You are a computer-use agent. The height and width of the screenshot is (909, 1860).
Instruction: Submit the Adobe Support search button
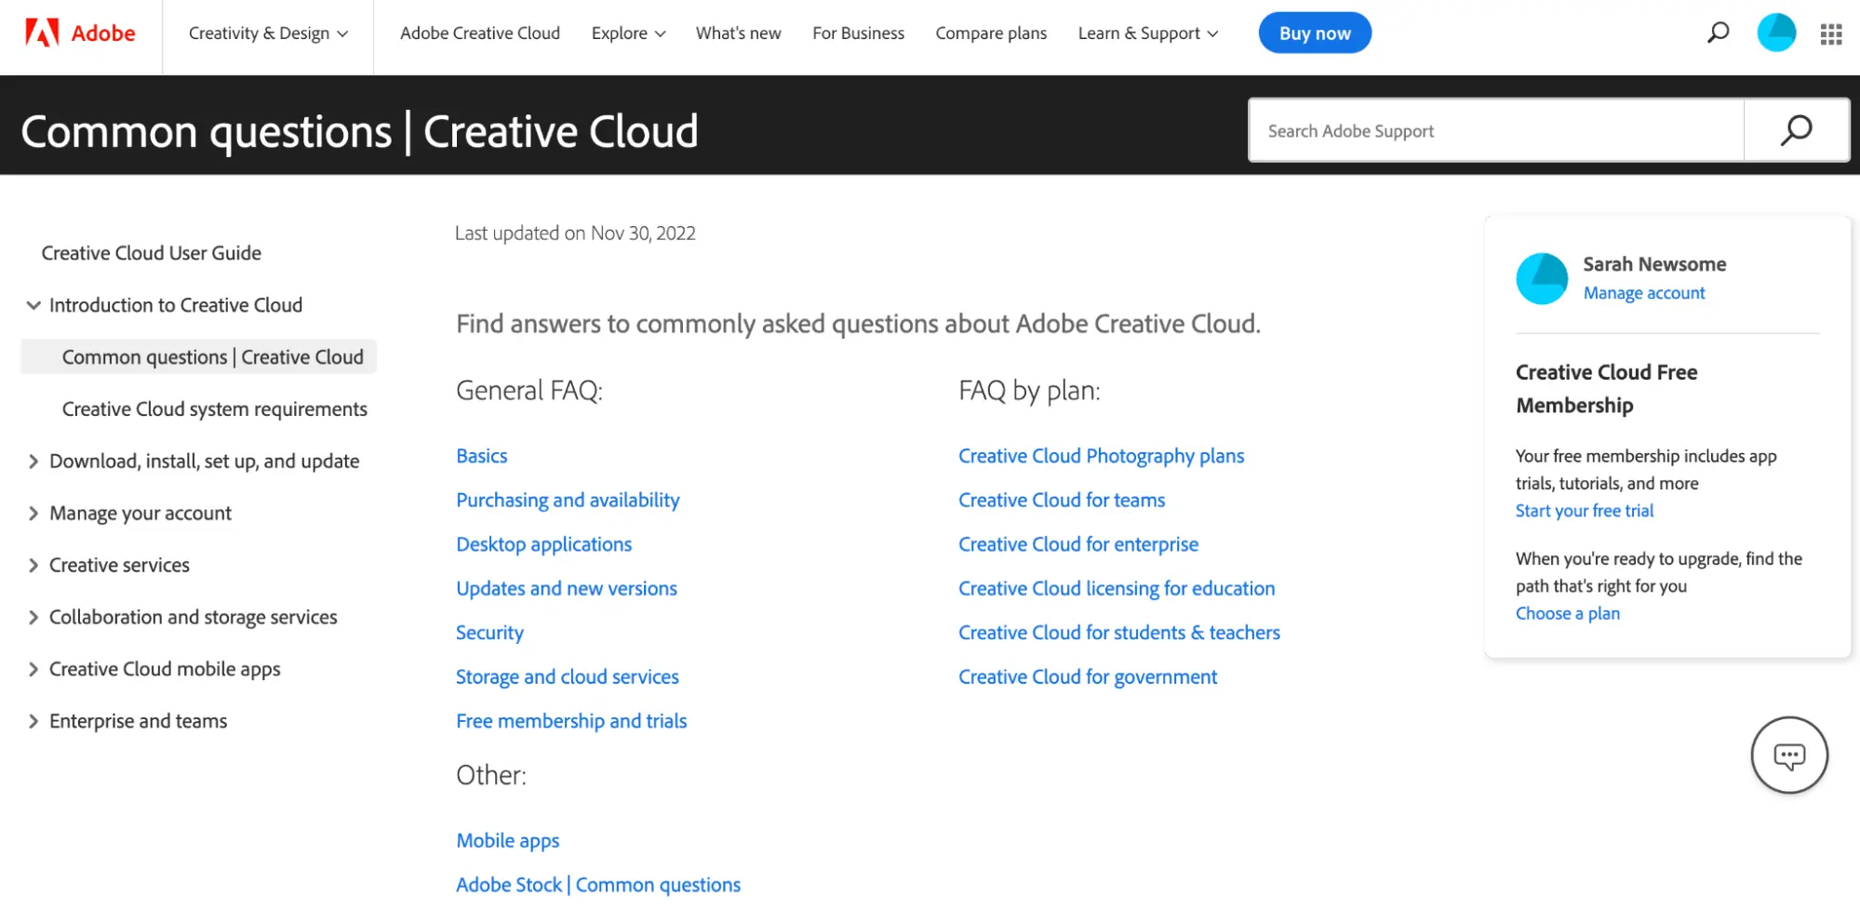[x=1796, y=130]
